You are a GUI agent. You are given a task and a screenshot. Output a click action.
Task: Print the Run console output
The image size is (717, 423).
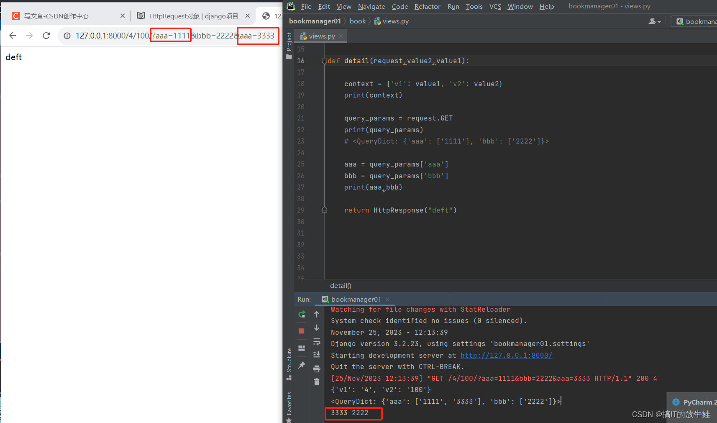click(317, 369)
